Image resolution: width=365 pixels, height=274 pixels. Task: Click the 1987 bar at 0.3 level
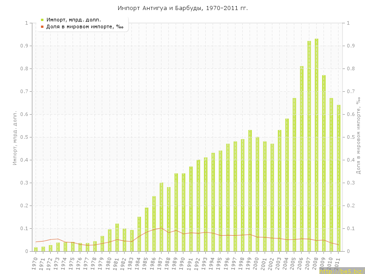pyautogui.click(x=162, y=217)
